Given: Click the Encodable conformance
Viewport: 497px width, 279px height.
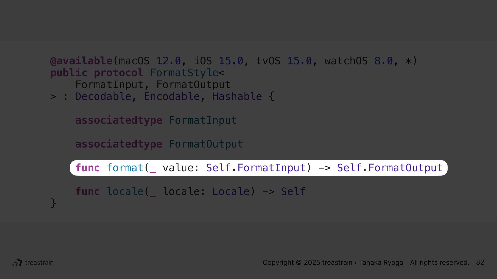Looking at the screenshot, I should tap(172, 97).
